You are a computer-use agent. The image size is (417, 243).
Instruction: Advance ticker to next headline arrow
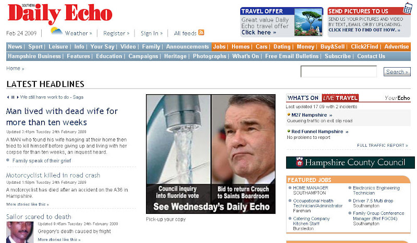click(18, 97)
